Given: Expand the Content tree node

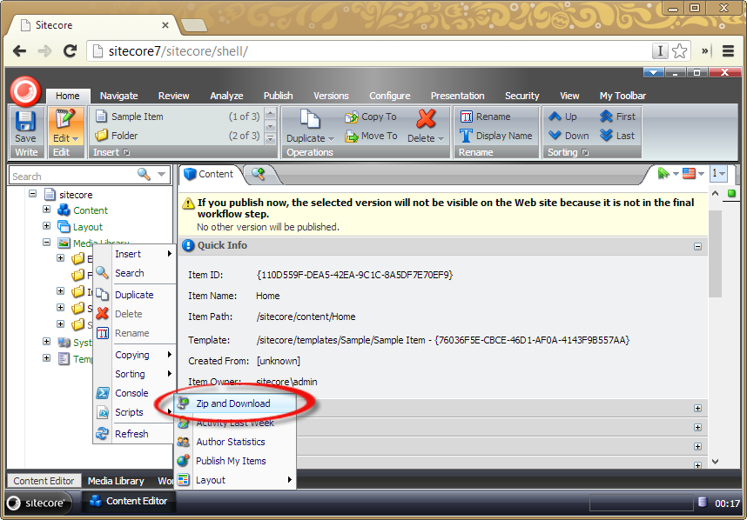Looking at the screenshot, I should point(47,210).
